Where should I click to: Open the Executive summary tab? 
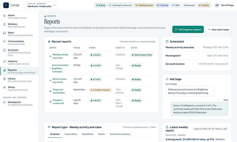(x=120, y=134)
